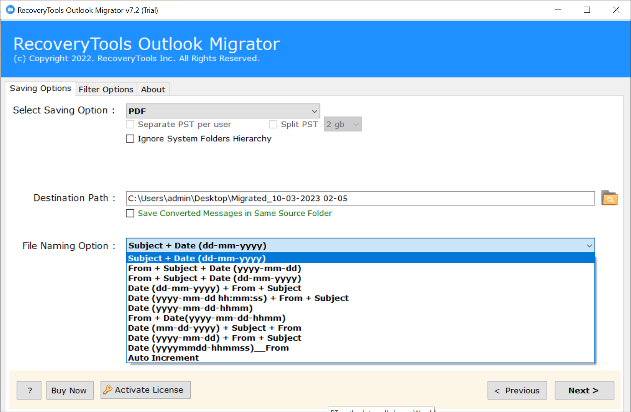Select 'From + Subject + Date (yyyy-mm-dd)' naming option

pyautogui.click(x=360, y=268)
